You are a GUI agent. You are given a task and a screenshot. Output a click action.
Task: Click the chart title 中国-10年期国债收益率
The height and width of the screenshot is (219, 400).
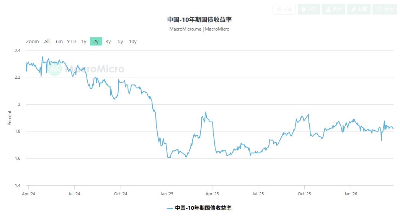pos(199,19)
